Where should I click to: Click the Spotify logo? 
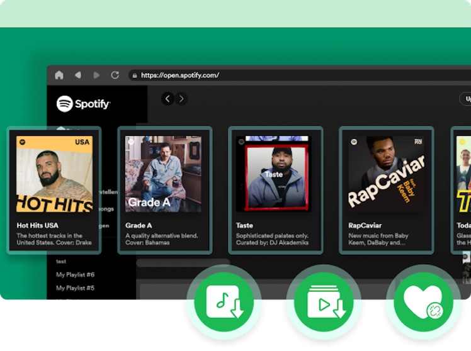point(83,104)
